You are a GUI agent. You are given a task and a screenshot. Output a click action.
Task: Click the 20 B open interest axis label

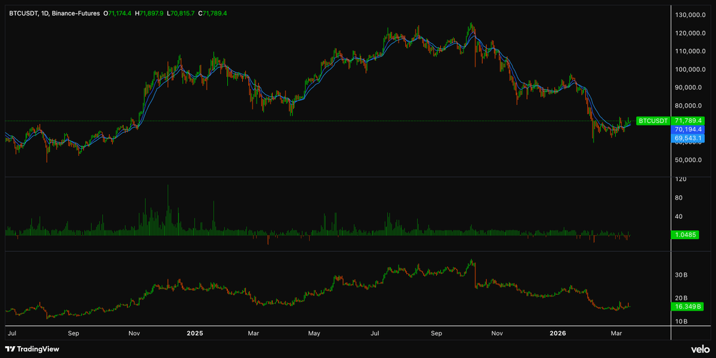[x=681, y=298]
